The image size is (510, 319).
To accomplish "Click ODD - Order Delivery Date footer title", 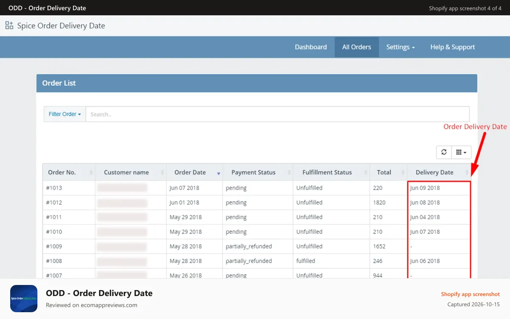I will click(99, 293).
